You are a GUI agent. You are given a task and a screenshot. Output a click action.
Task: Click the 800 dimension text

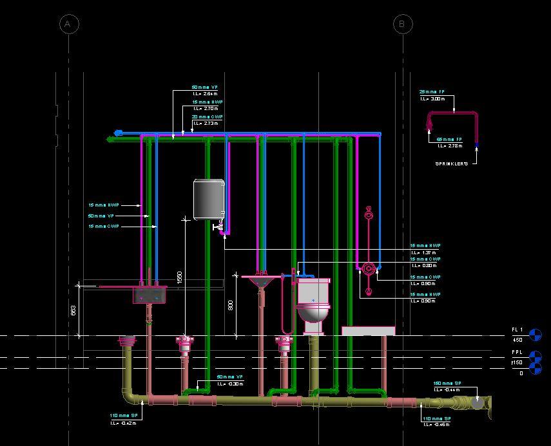[231, 305]
